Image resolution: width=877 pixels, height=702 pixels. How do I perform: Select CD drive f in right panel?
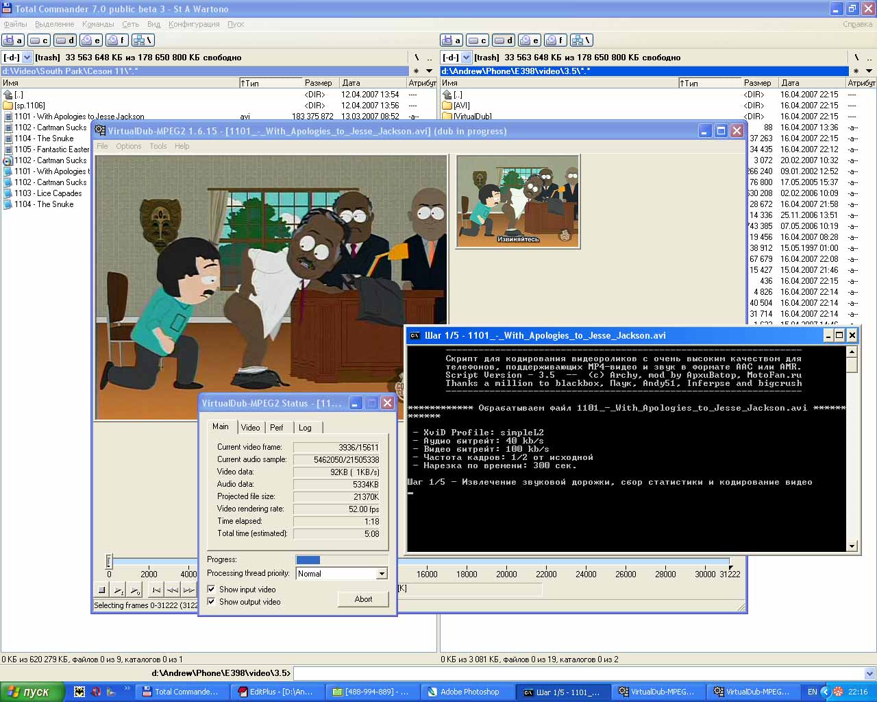[556, 40]
